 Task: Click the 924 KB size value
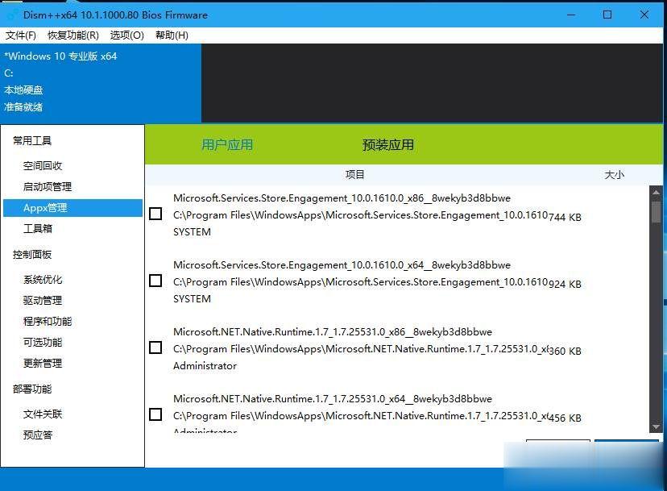point(565,284)
